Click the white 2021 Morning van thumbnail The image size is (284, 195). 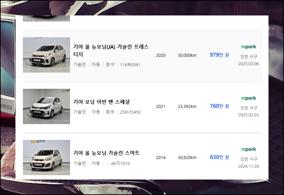46,106
